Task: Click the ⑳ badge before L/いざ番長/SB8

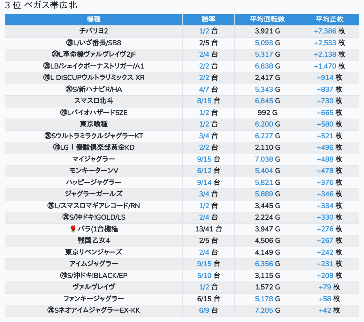Action: pyautogui.click(x=70, y=43)
